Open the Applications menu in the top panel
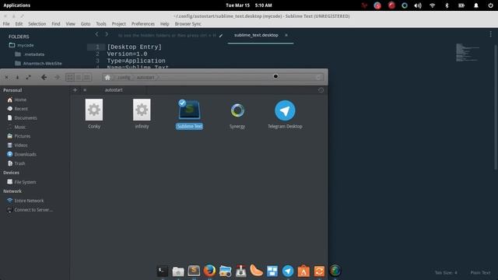 tap(17, 5)
